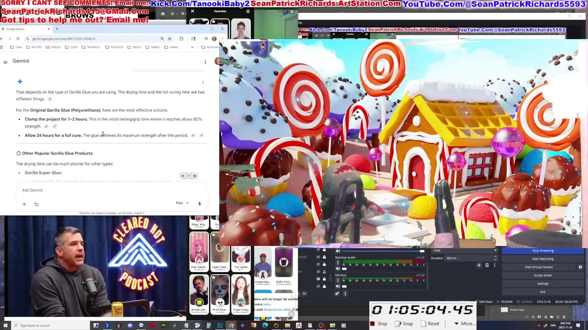Image resolution: width=588 pixels, height=330 pixels.
Task: Open the Fast model selector dropdown
Action: [182, 203]
